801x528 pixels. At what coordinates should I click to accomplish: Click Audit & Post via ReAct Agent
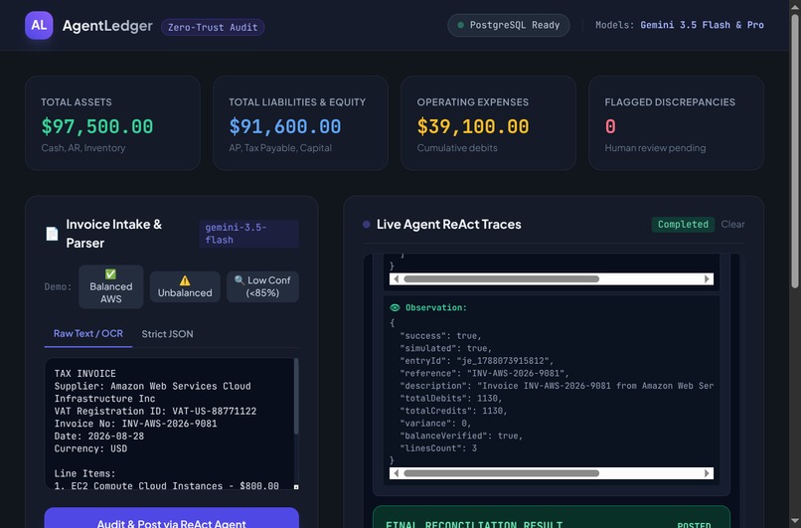click(172, 518)
